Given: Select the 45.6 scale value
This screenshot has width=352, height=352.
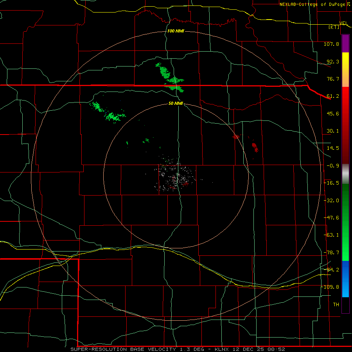Looking at the screenshot, I should point(333,113).
